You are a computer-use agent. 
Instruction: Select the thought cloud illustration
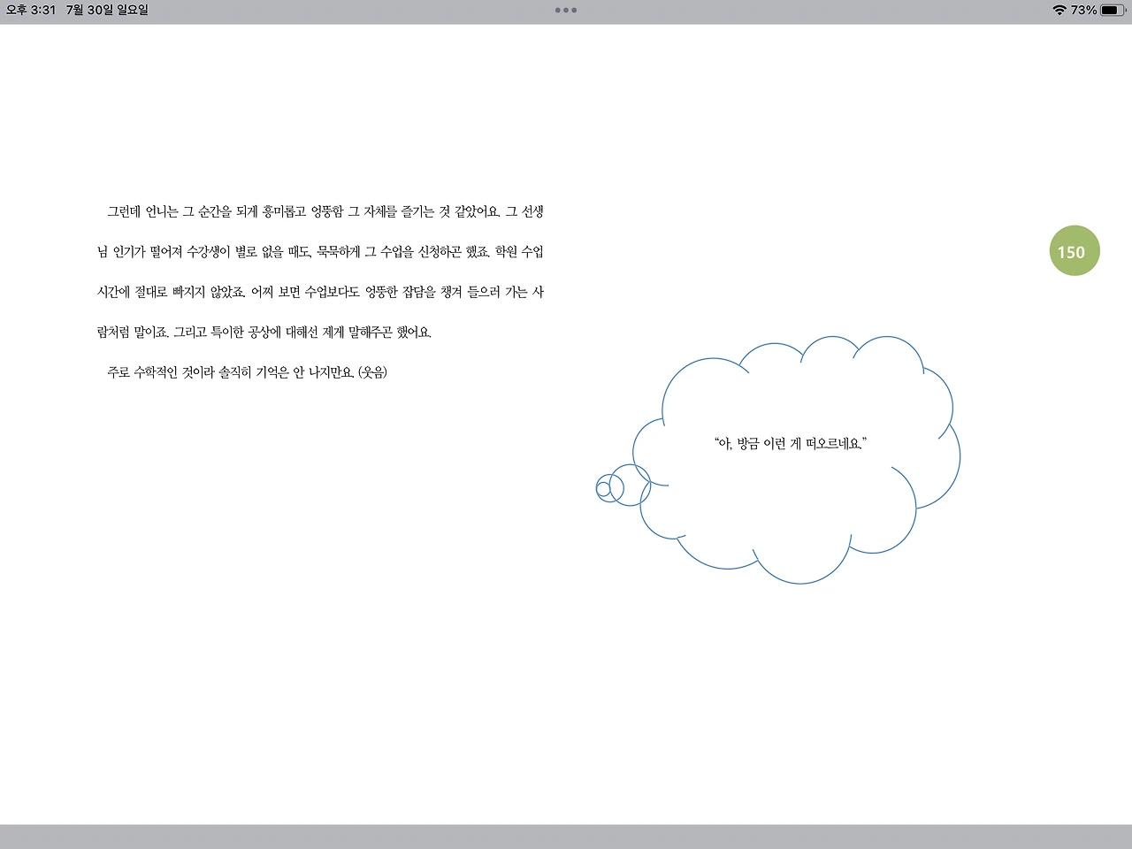(x=796, y=451)
